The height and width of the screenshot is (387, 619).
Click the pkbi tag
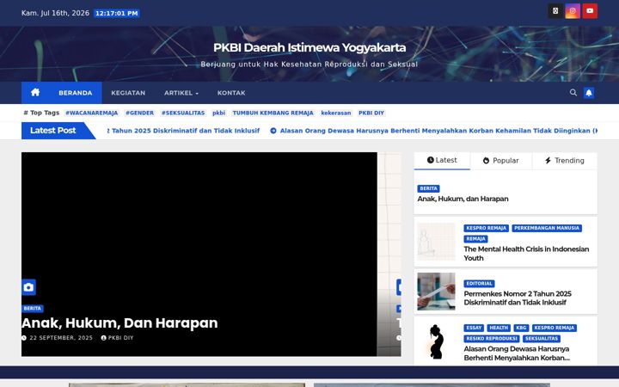click(x=218, y=113)
